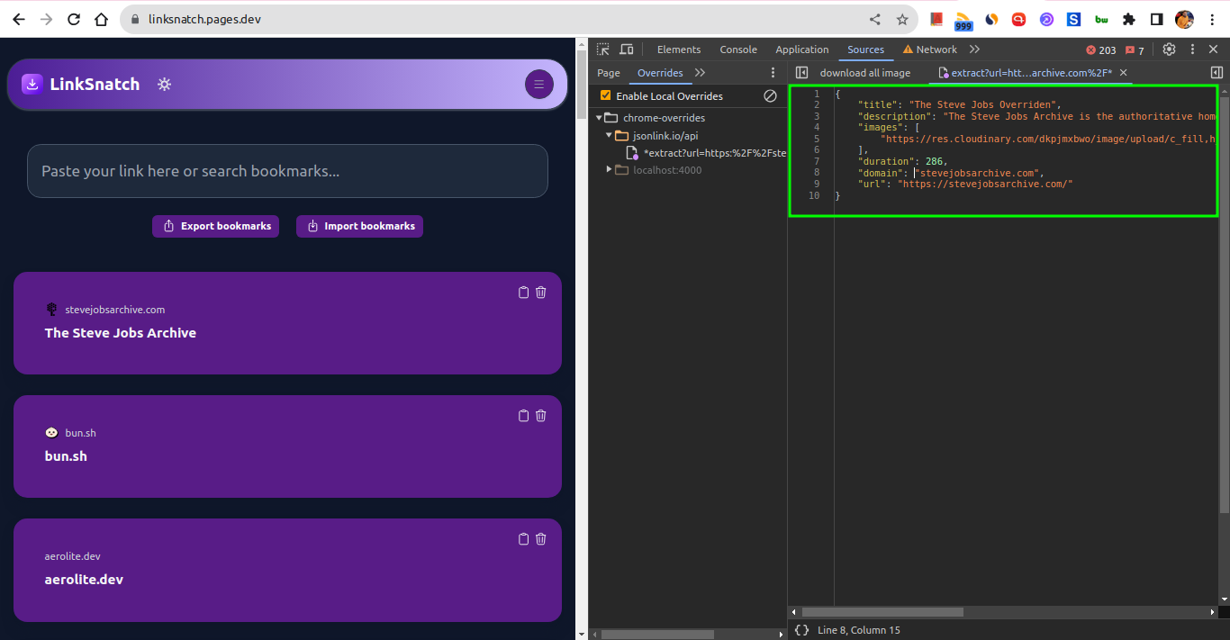Image resolution: width=1230 pixels, height=640 pixels.
Task: Copy the Steve Jobs Archive bookmark link
Action: click(523, 292)
